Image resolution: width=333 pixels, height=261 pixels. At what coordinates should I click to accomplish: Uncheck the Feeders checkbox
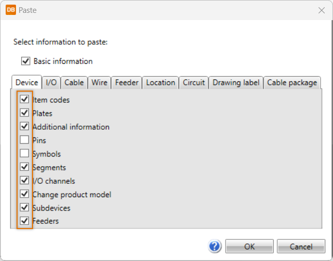coord(24,221)
